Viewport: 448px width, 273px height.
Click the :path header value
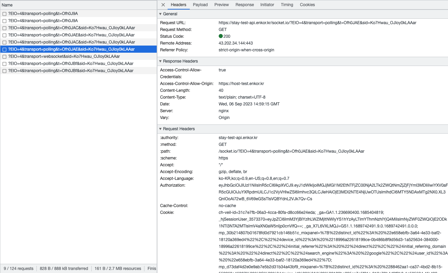coord(292,151)
